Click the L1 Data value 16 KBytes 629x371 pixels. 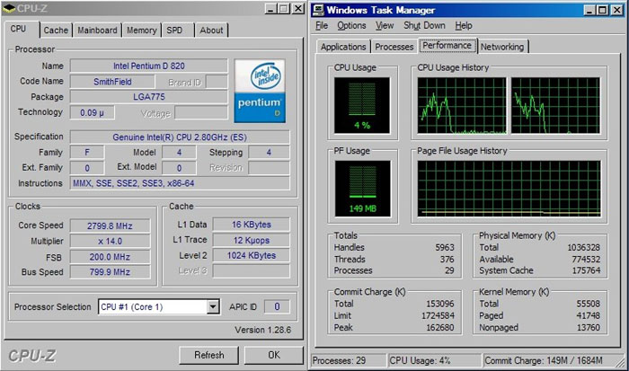click(251, 225)
